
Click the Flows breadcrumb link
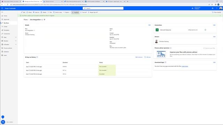coord(25,19)
